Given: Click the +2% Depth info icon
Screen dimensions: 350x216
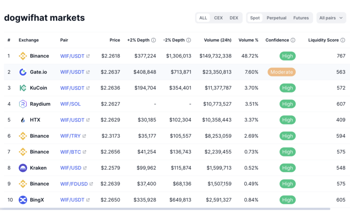Looking at the screenshot, I should 154,40.
